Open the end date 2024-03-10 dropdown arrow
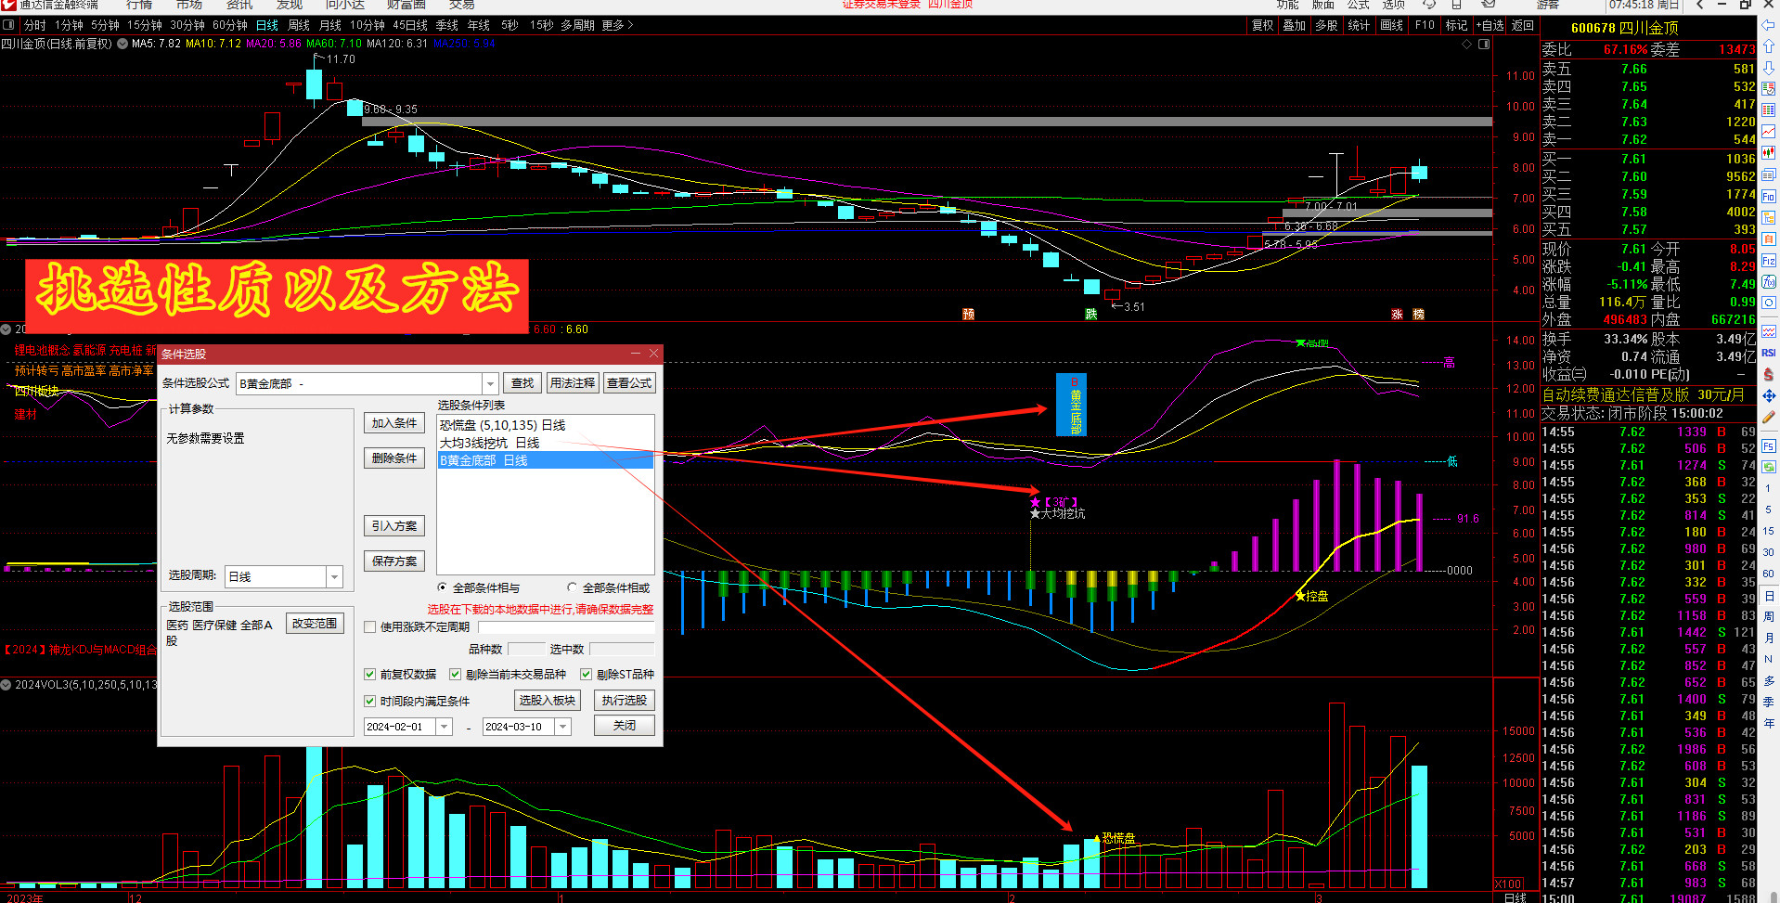 pyautogui.click(x=562, y=727)
